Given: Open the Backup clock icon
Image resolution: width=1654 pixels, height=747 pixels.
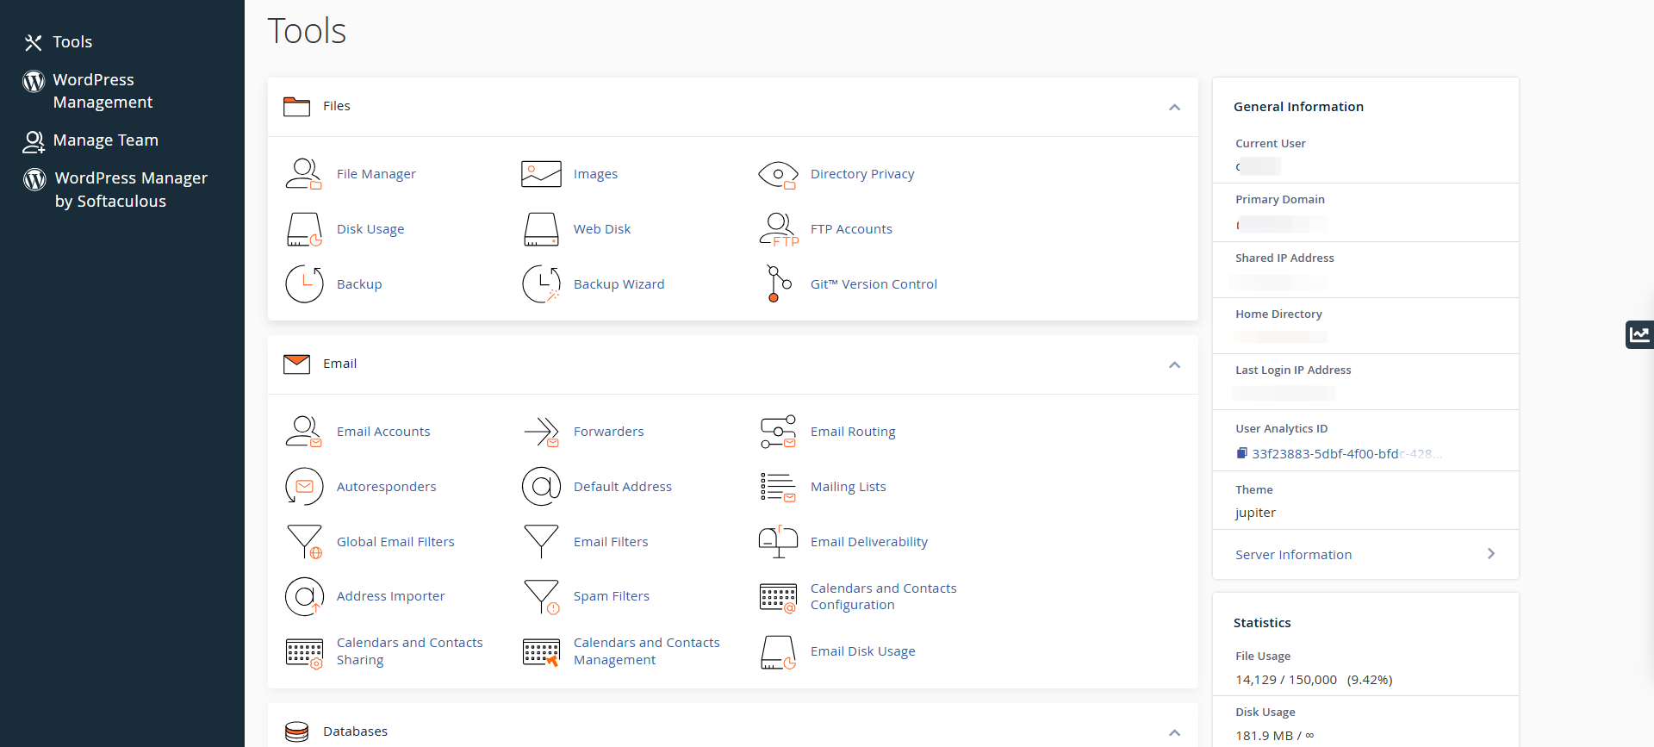Looking at the screenshot, I should 304,284.
